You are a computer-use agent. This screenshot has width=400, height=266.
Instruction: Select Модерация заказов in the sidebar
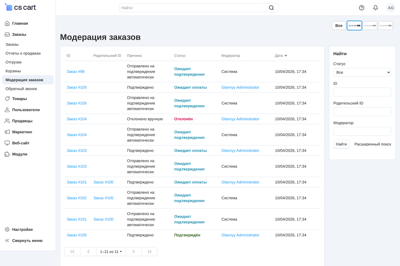coord(28,80)
